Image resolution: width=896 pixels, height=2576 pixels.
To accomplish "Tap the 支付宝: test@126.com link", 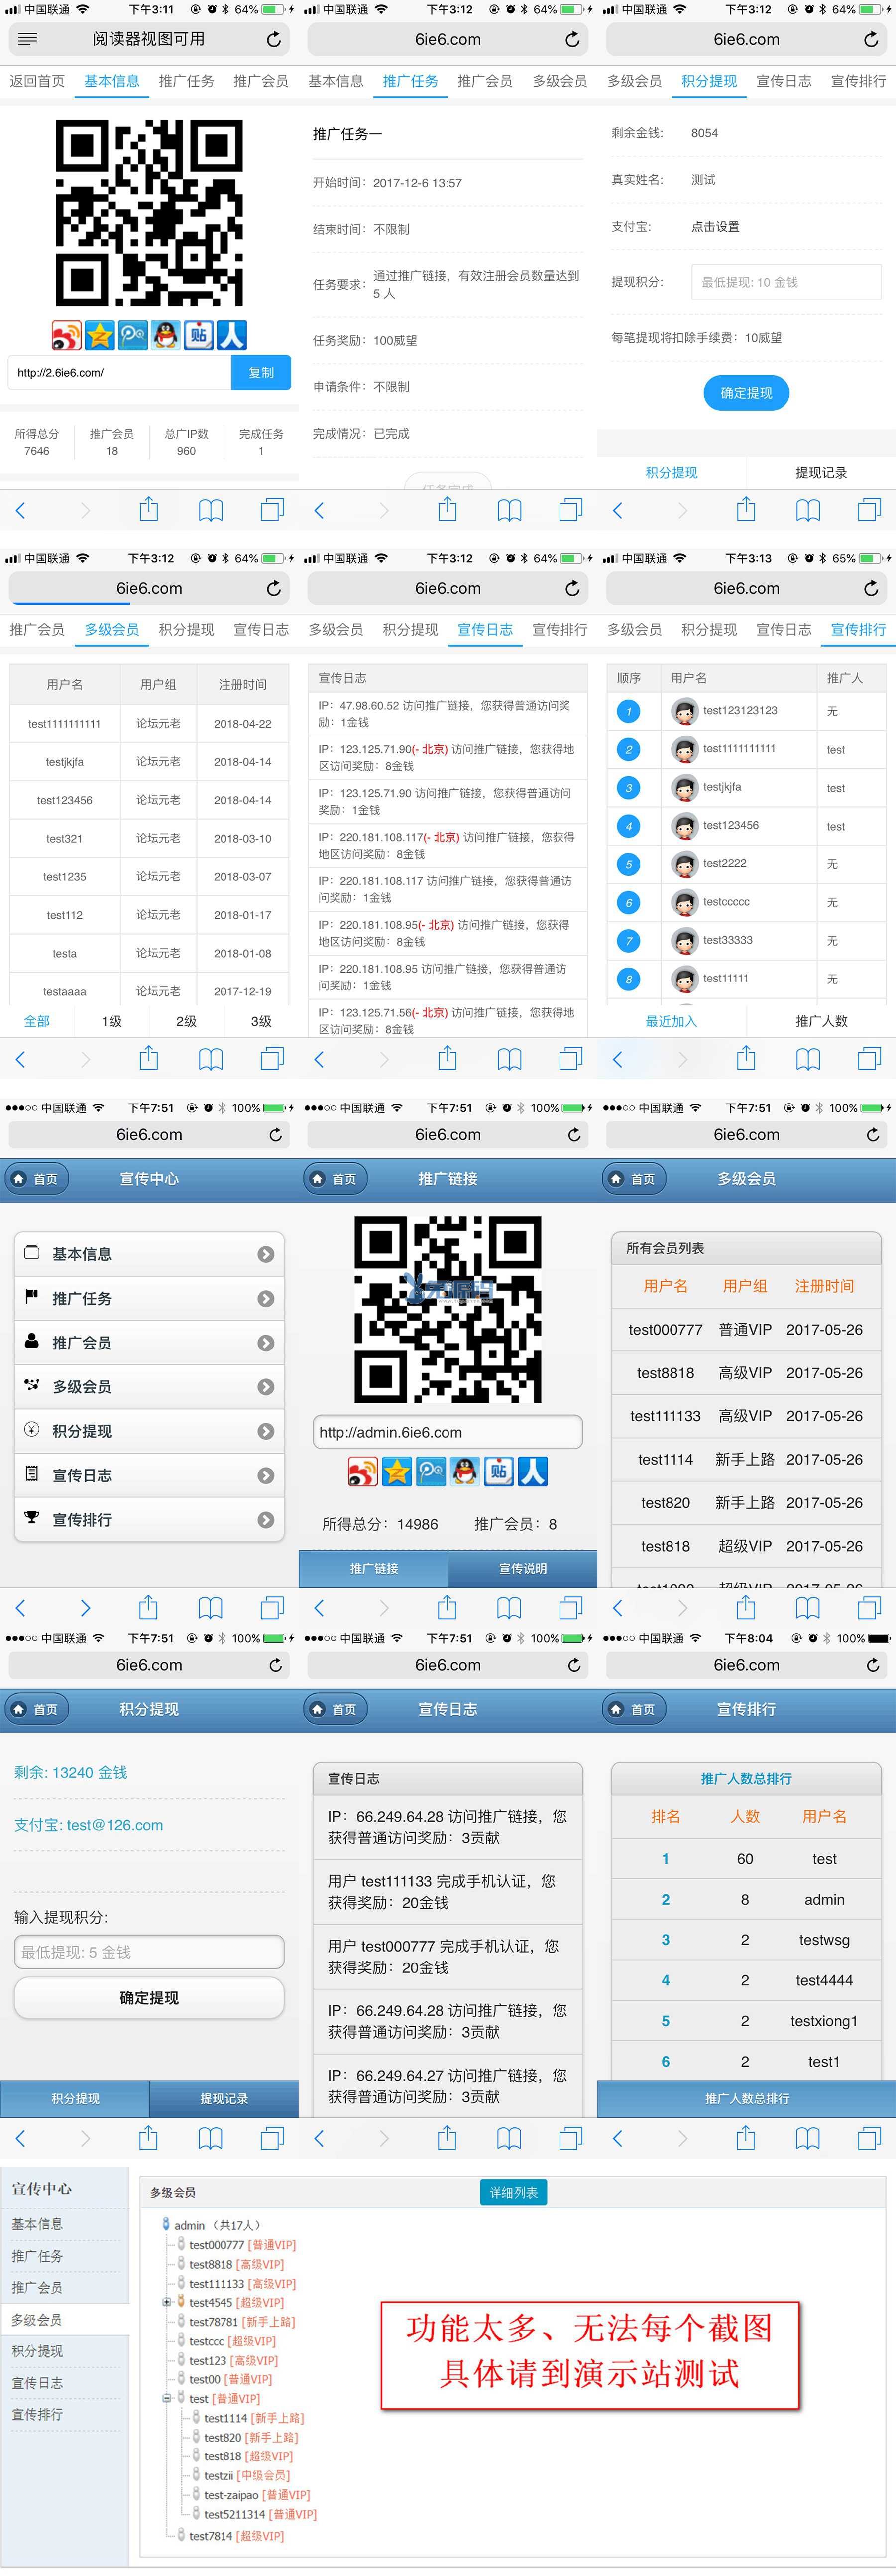I will (88, 1824).
